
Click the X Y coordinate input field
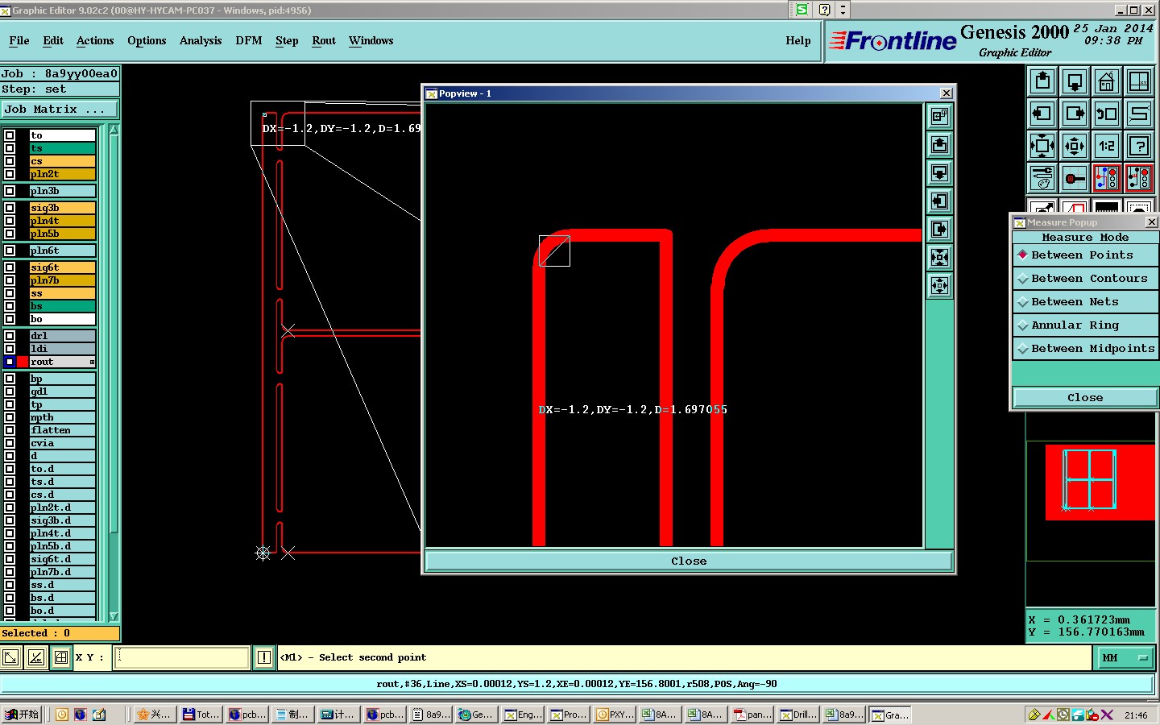tap(182, 657)
